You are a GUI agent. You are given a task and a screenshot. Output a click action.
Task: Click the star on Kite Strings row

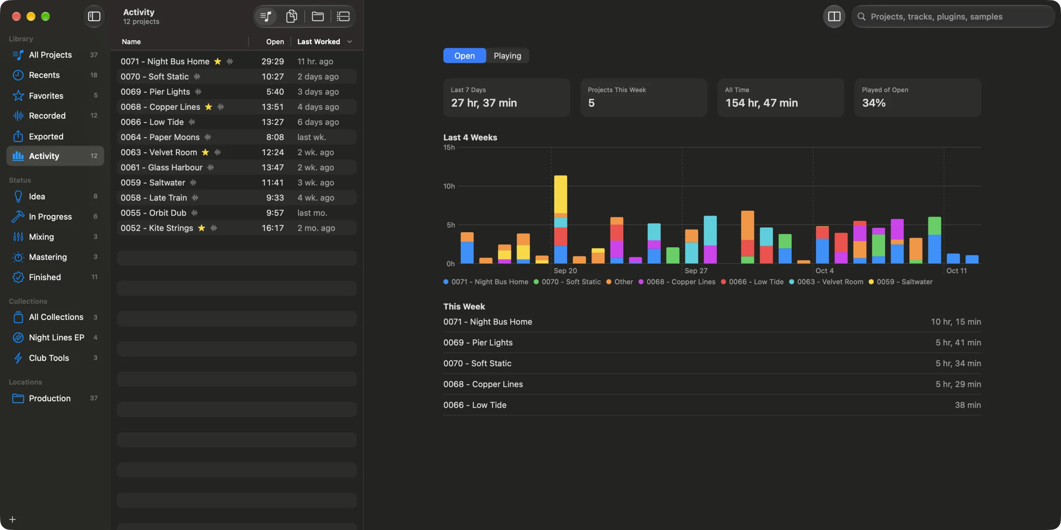[x=202, y=228]
